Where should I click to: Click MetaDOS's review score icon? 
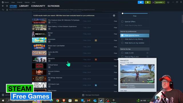point(96,60)
